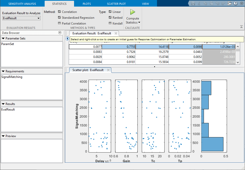Close the Scatter plot EvalResult tab
The width and height of the screenshot is (245, 170).
(x=108, y=70)
